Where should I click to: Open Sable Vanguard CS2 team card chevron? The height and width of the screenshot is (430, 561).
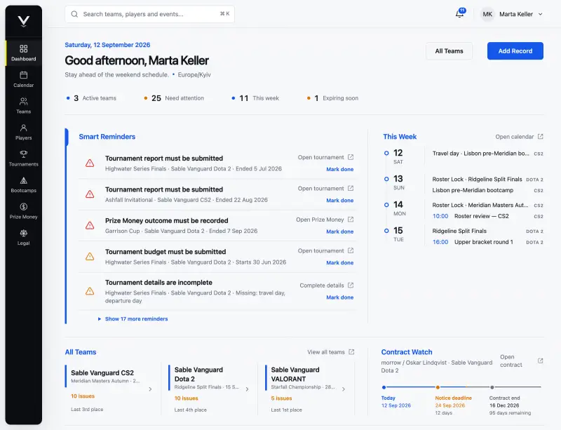(150, 389)
